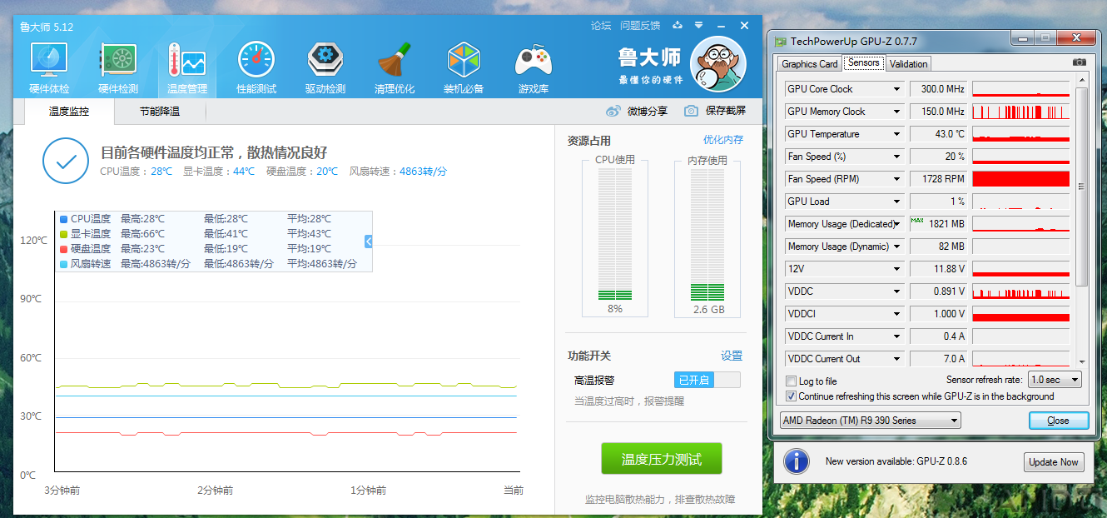Select the 温度管理 thermometer icon
Viewport: 1107px width, 518px height.
[186, 61]
